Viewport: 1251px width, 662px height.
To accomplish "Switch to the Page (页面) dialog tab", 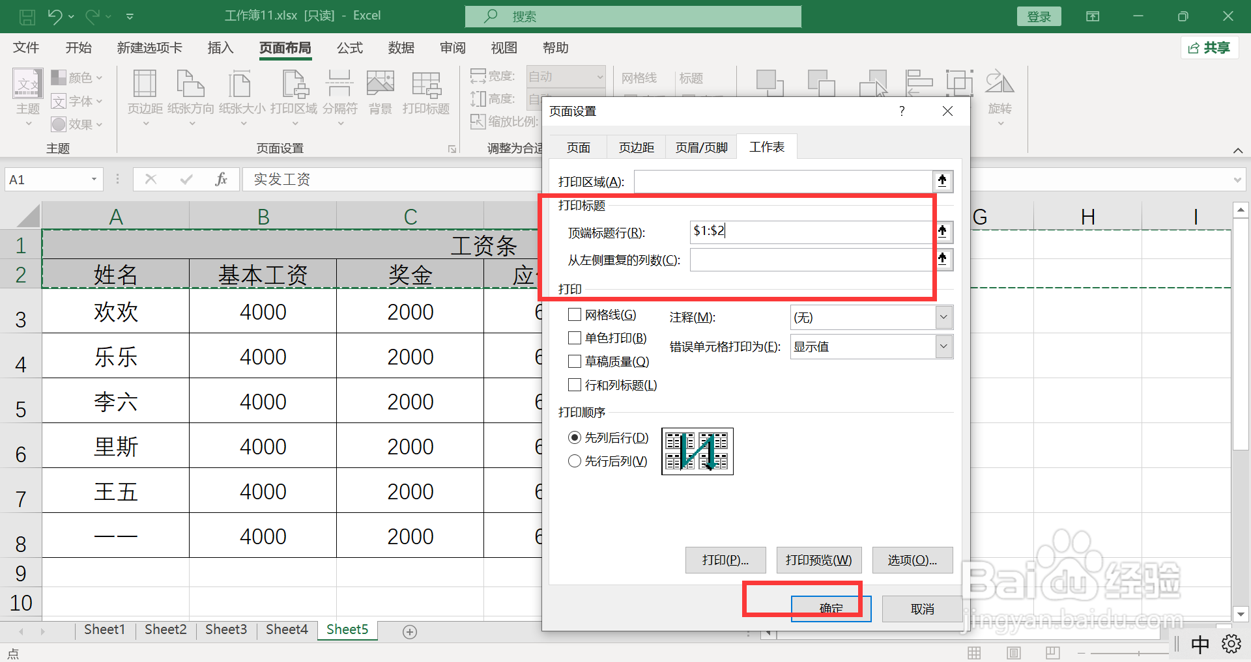I will 579,148.
